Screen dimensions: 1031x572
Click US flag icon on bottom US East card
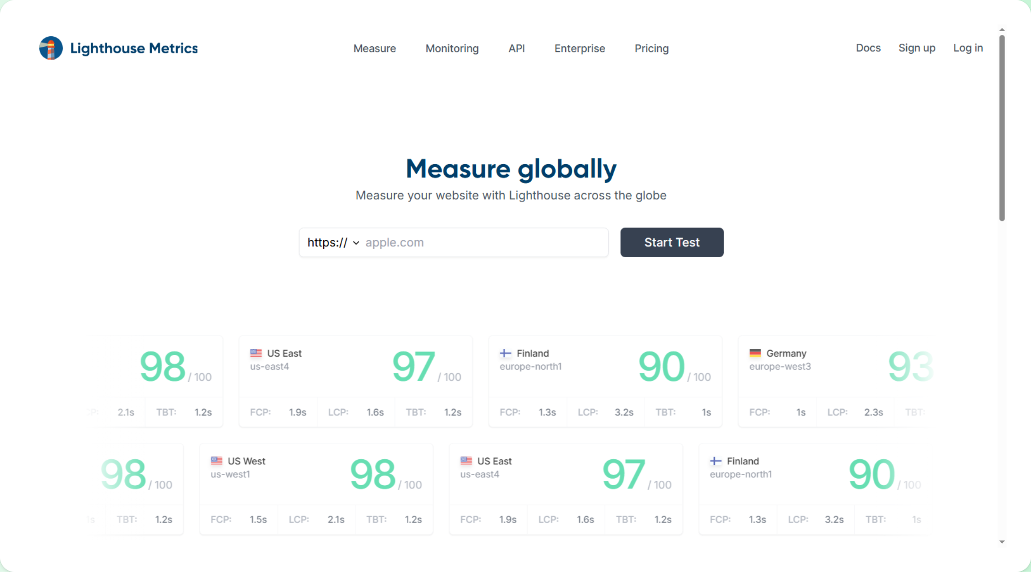(466, 461)
